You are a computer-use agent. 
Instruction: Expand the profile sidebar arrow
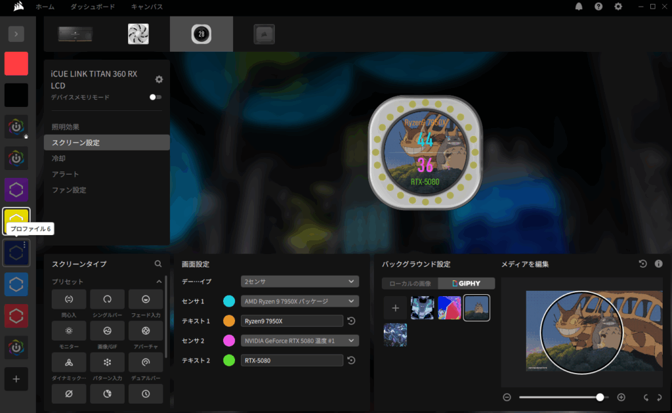click(16, 34)
